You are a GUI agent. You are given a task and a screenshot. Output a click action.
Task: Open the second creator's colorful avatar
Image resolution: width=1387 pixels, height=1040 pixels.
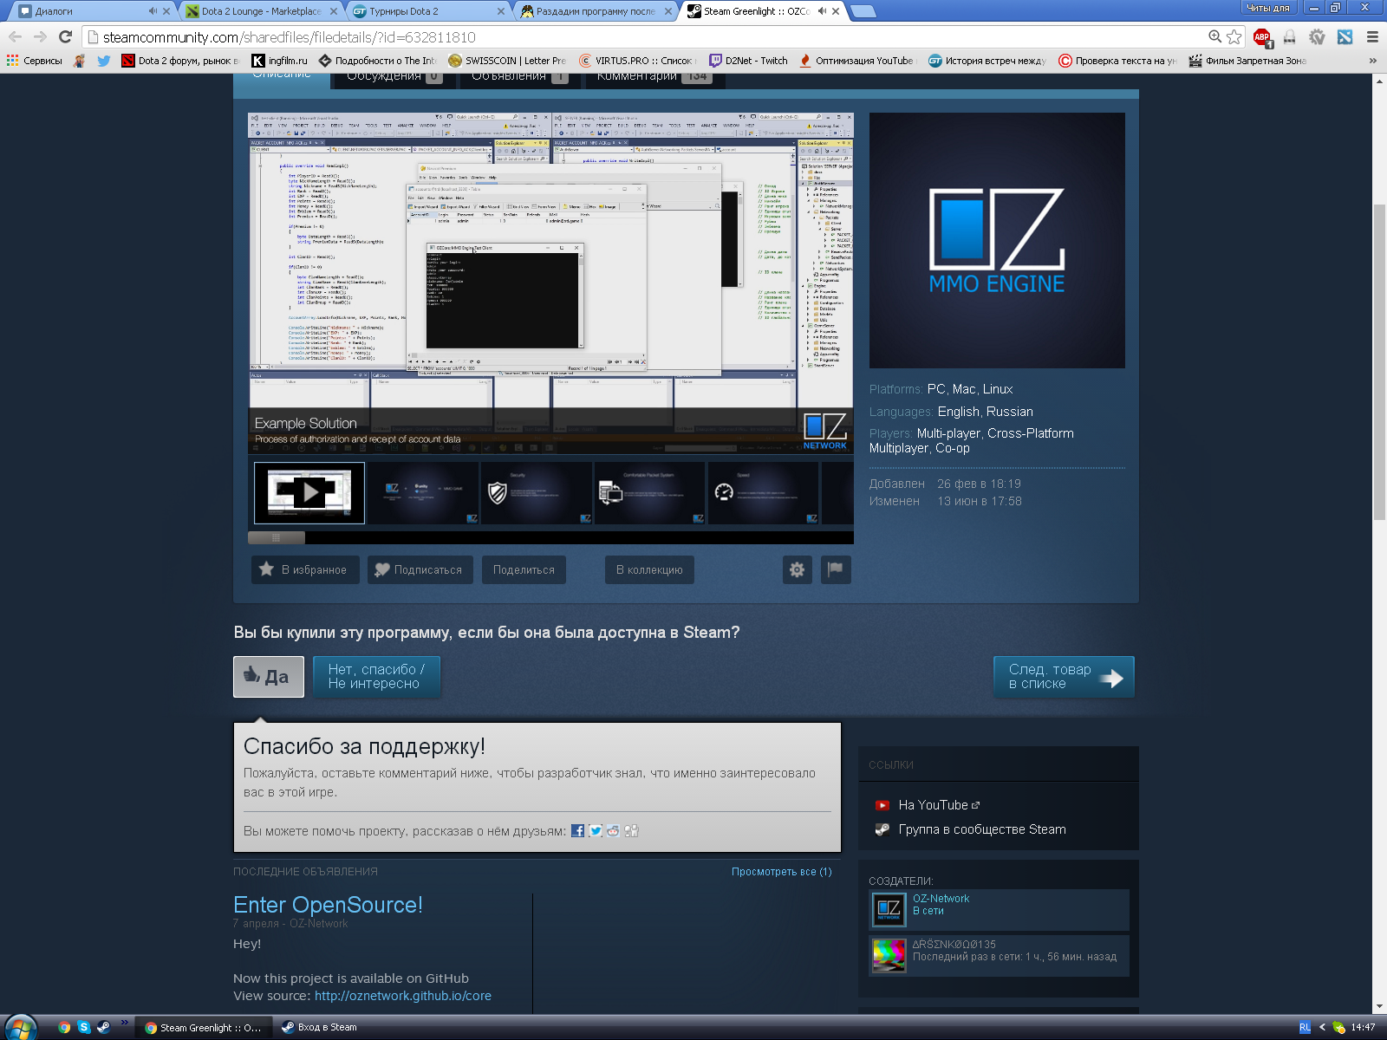pyautogui.click(x=889, y=955)
